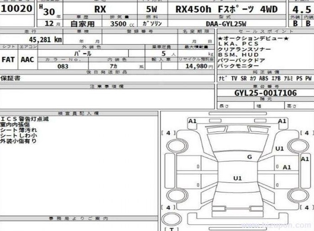
Task: Select the 保証書 later-shipped parts entry
Action: [x=10, y=78]
